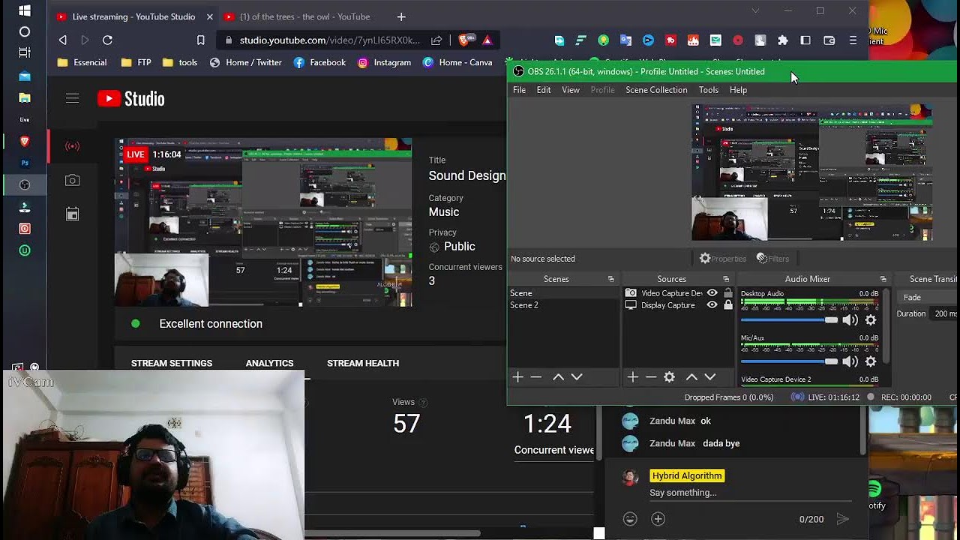Add a new scene with the Scenes plus icon
The width and height of the screenshot is (960, 540).
[x=517, y=377]
